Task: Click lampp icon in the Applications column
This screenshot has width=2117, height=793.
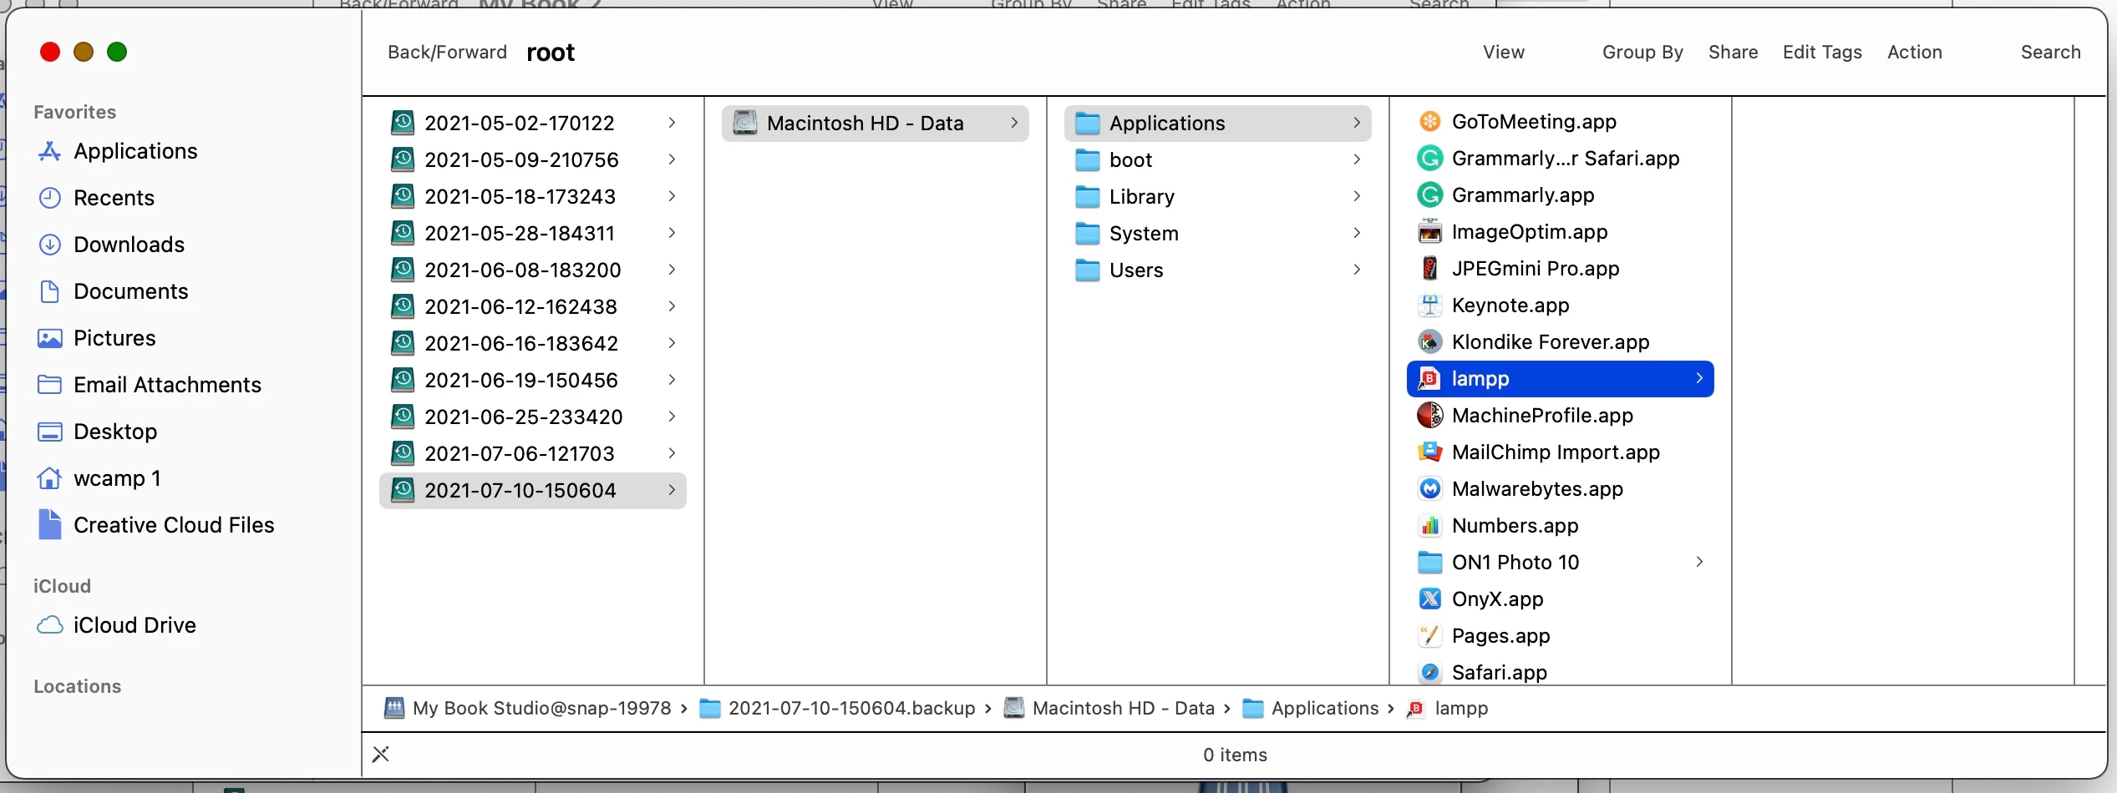Action: [x=1429, y=379]
